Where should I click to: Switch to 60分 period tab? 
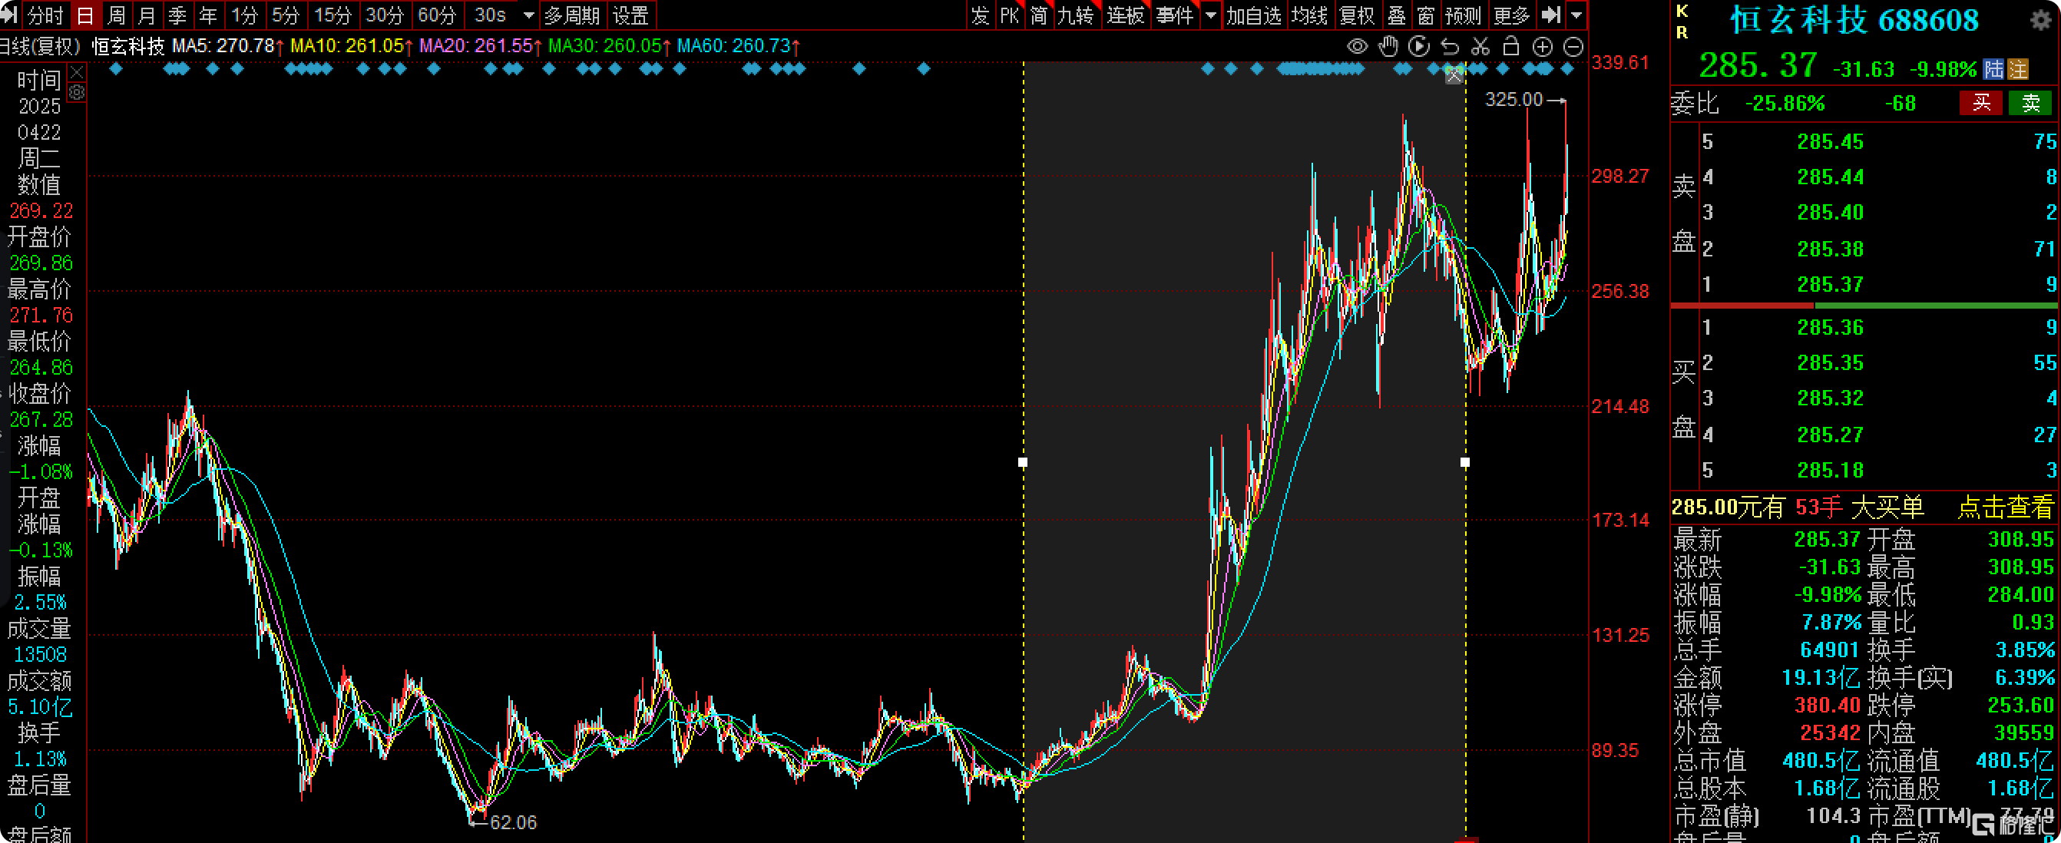437,15
